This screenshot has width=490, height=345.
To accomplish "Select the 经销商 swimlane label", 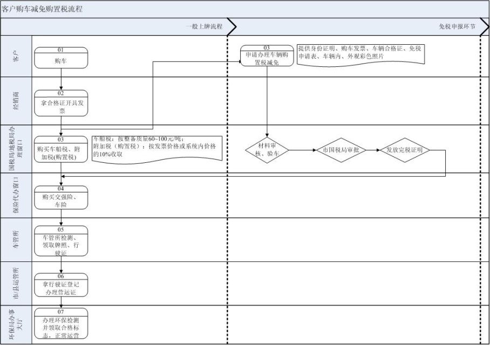I will point(16,100).
